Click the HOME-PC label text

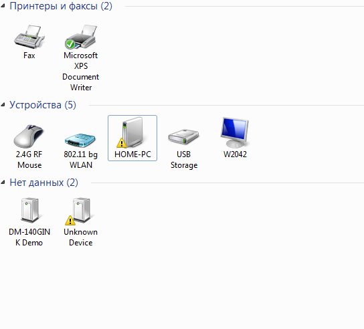point(132,154)
